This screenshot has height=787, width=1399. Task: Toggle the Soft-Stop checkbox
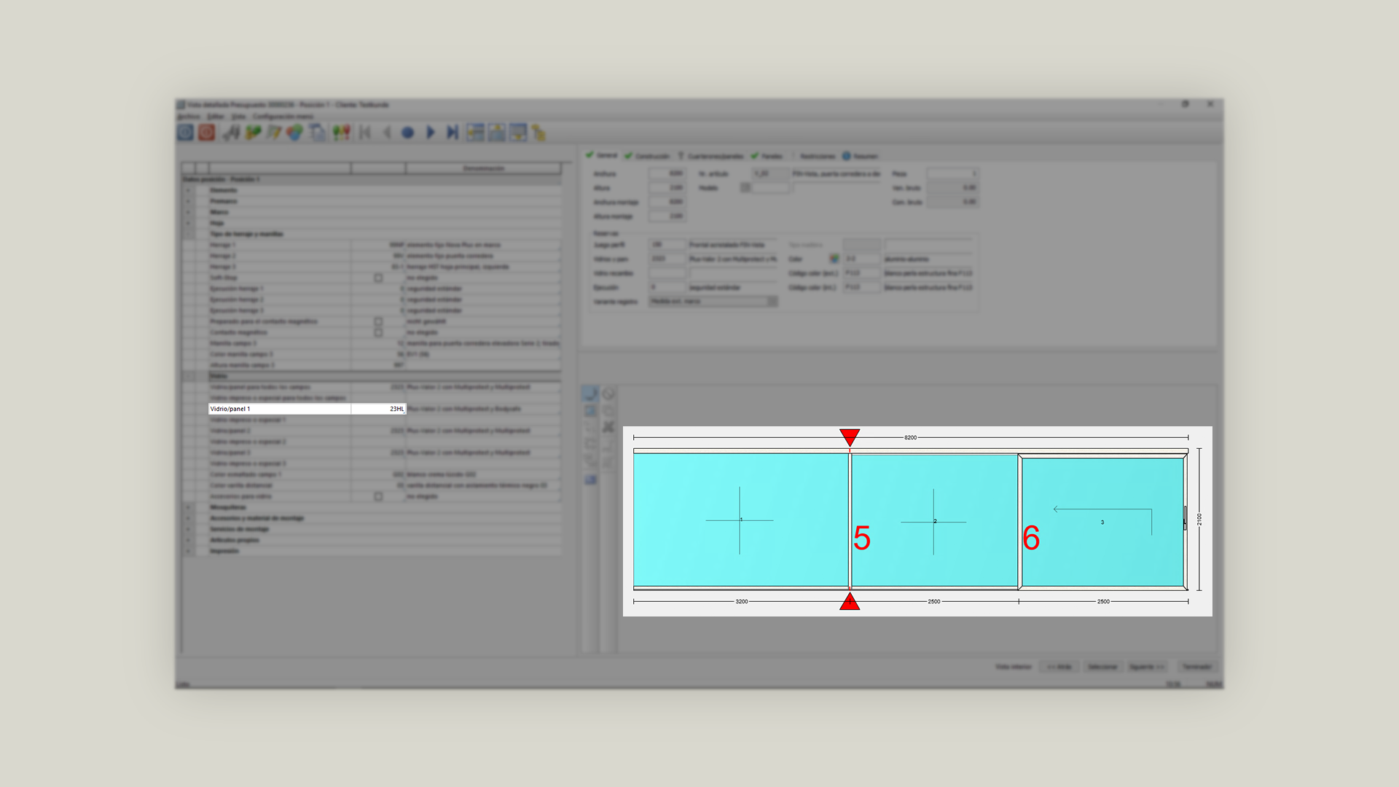378,278
